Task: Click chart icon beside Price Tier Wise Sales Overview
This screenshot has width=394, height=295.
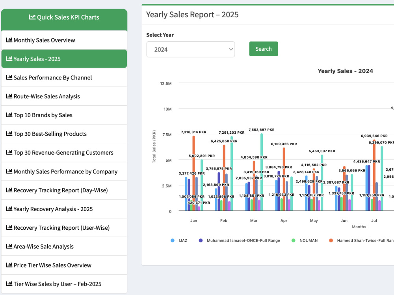Action: click(x=9, y=265)
